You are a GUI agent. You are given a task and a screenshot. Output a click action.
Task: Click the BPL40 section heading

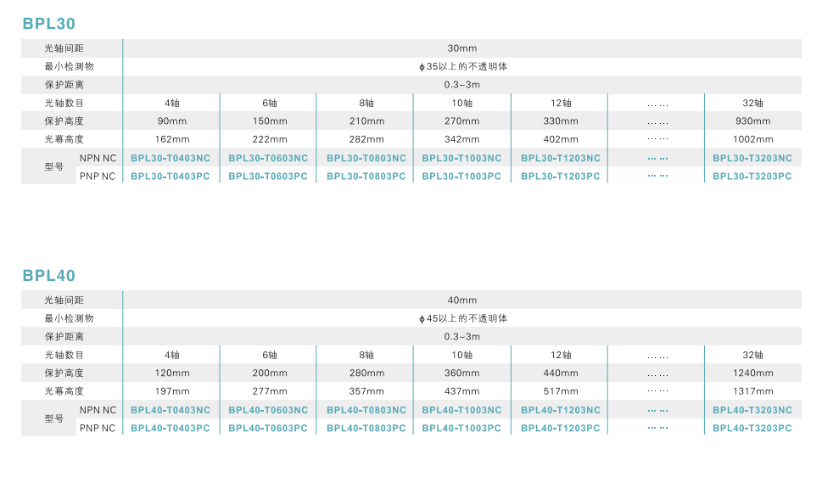[49, 276]
